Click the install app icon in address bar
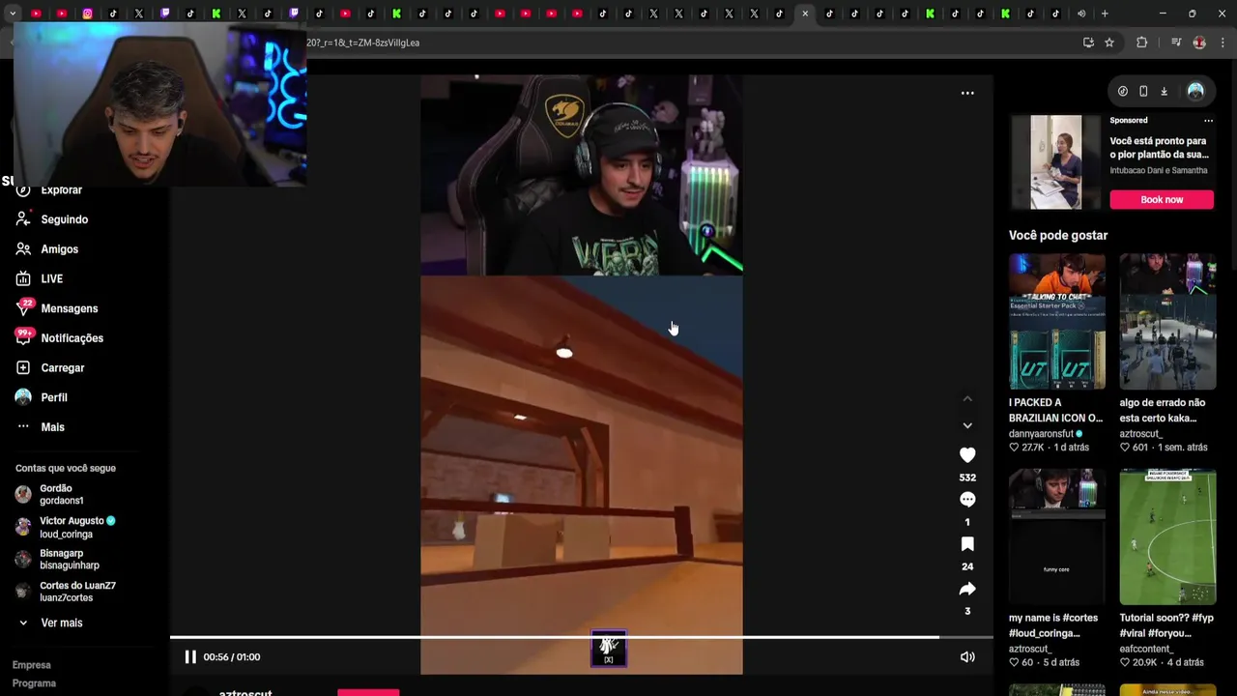 (x=1088, y=43)
